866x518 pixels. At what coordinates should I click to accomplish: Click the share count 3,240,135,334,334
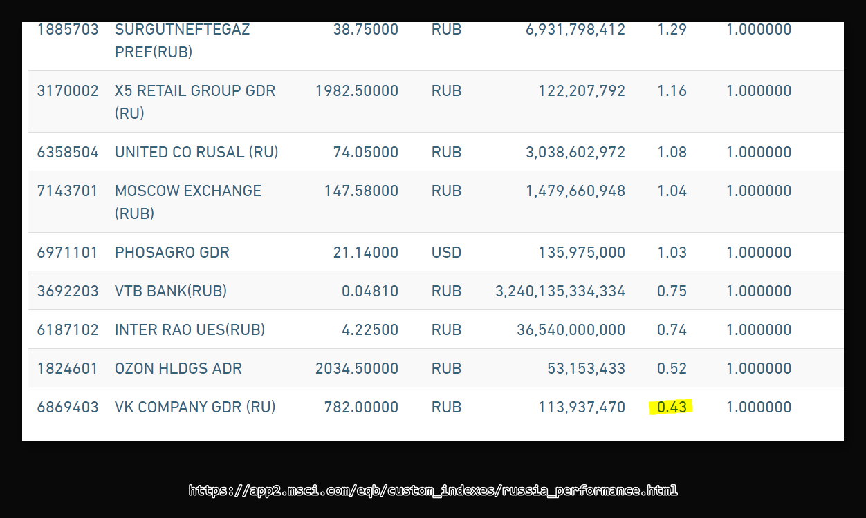coord(560,291)
